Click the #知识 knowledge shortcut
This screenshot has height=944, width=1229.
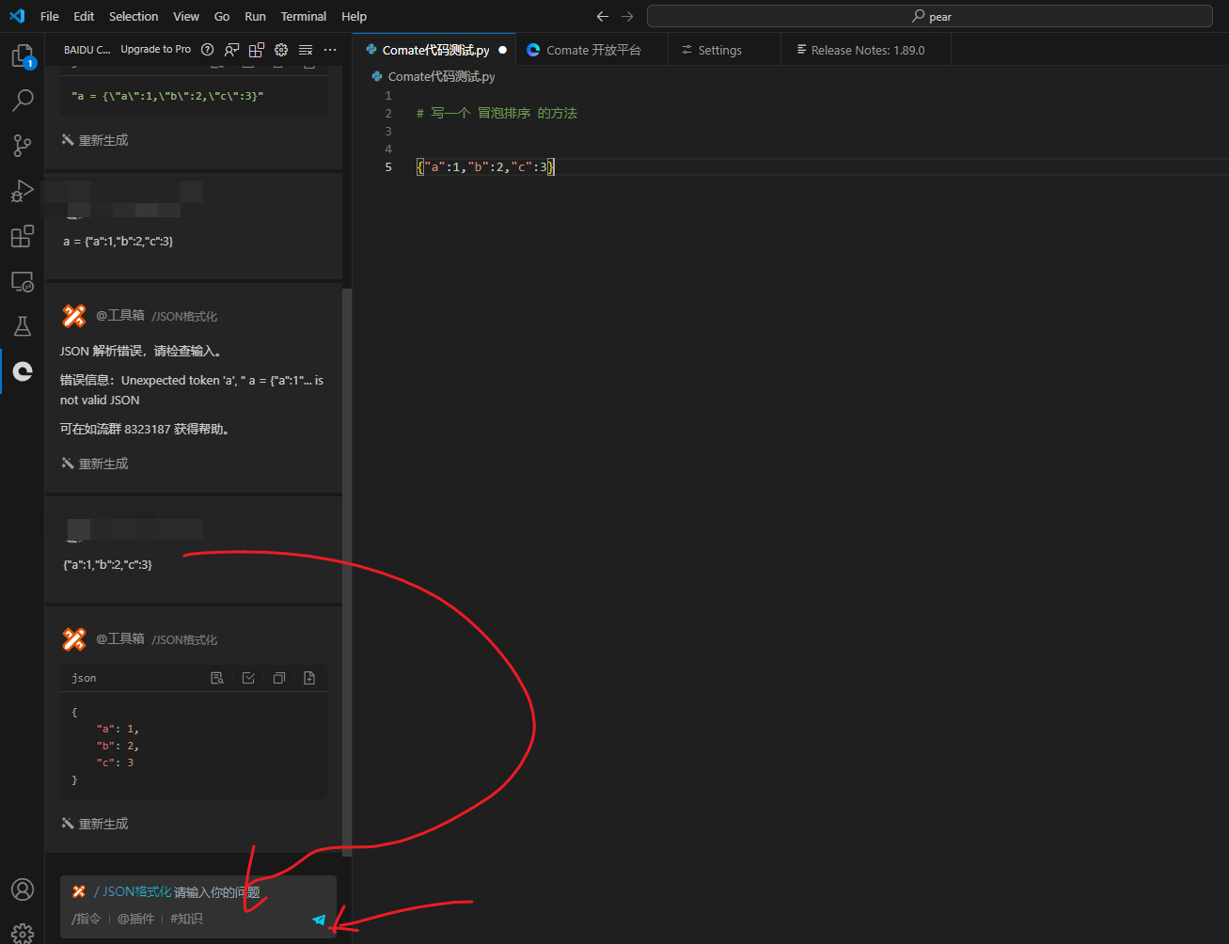pos(186,919)
